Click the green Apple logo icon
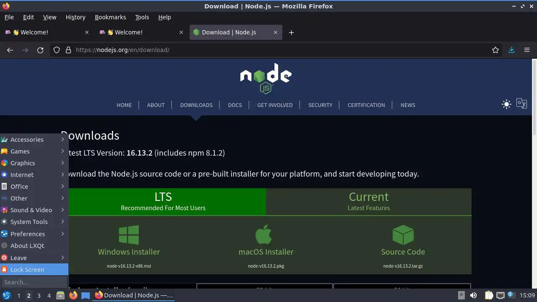The width and height of the screenshot is (537, 302). [x=264, y=234]
